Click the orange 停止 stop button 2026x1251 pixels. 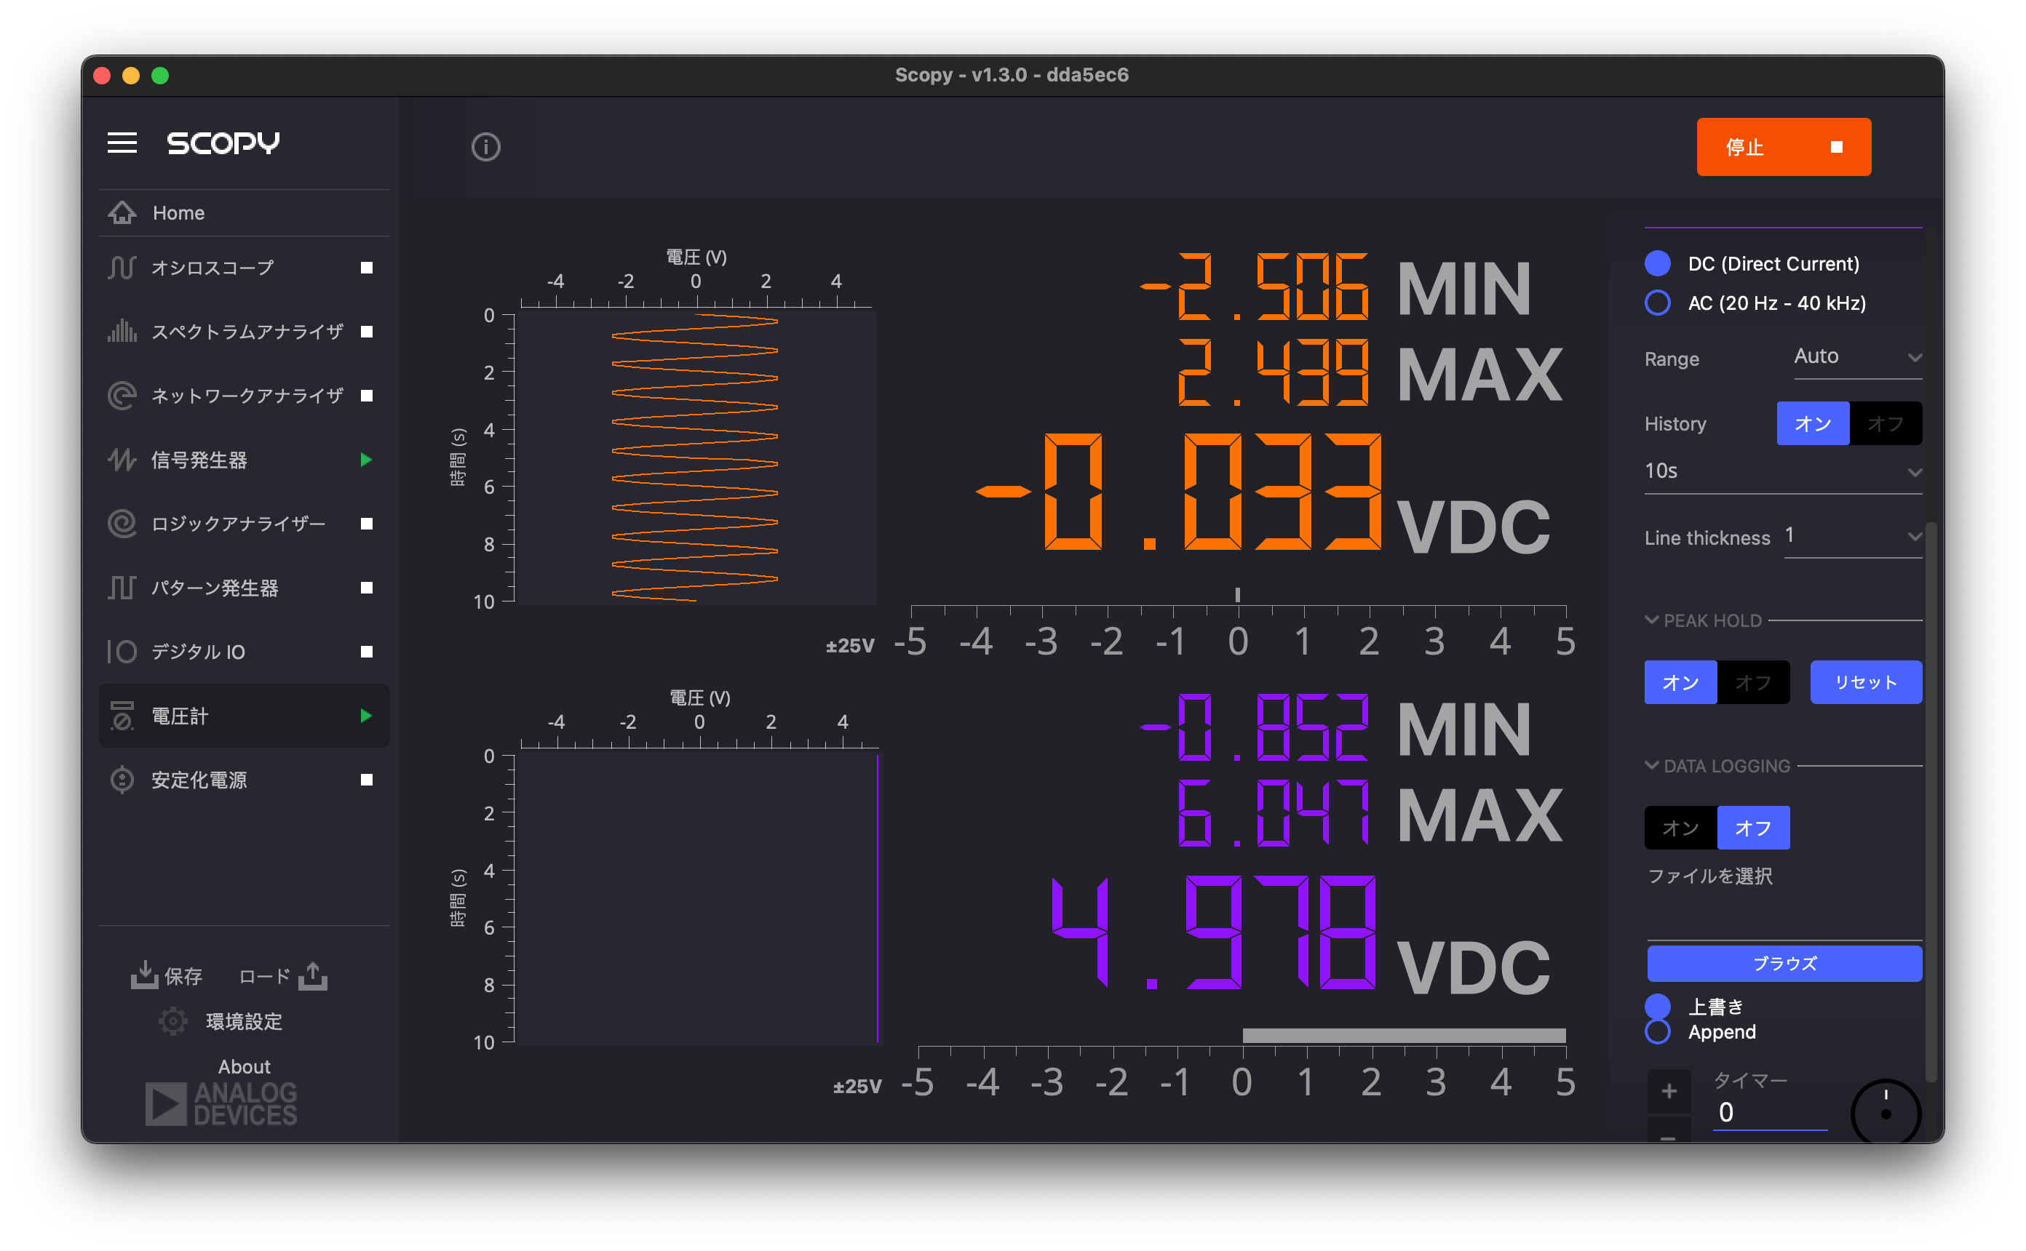pos(1784,146)
